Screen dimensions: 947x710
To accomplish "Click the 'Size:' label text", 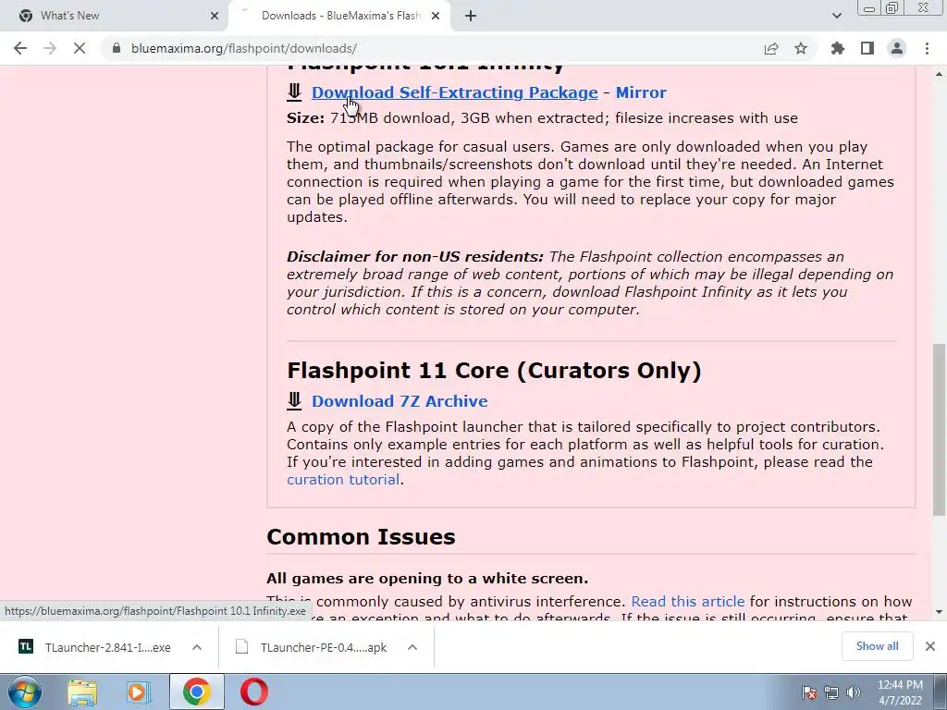I will [x=305, y=117].
